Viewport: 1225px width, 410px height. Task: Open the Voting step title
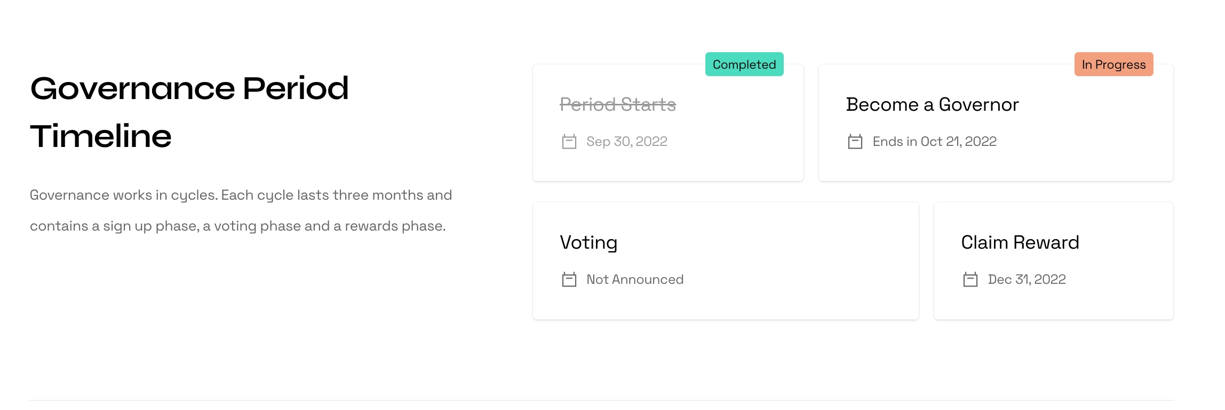point(588,242)
